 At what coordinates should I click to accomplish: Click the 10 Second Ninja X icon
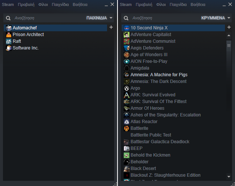tap(126, 28)
